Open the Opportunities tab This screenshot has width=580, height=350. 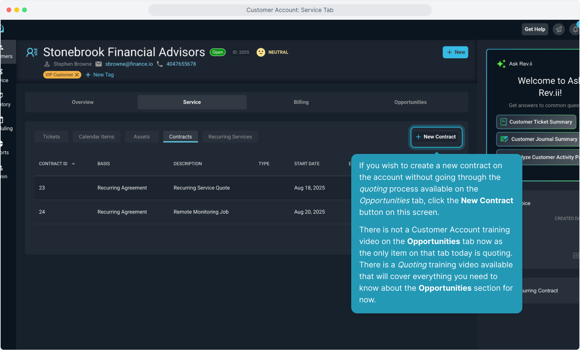coord(410,102)
